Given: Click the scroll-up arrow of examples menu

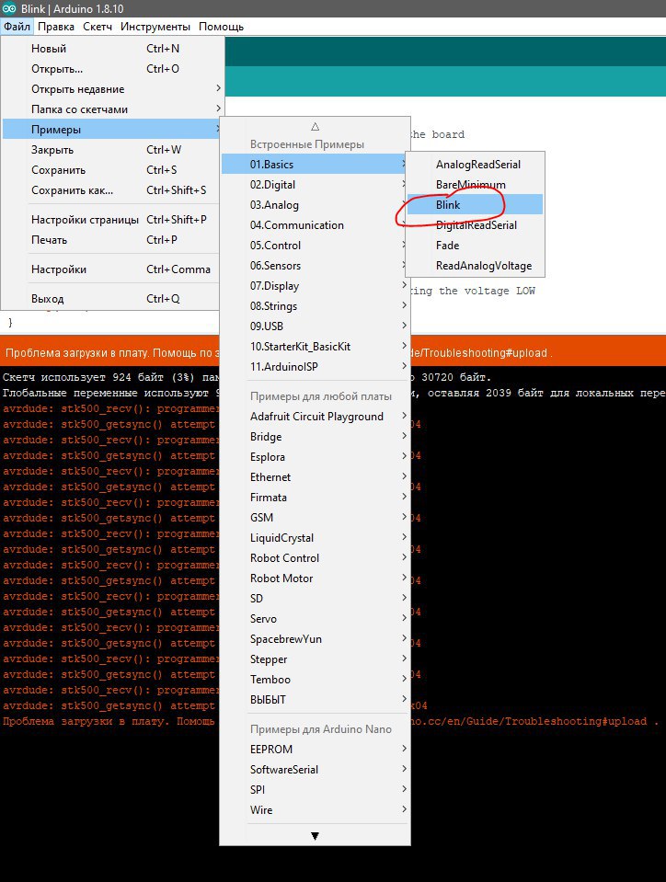Looking at the screenshot, I should [x=315, y=127].
